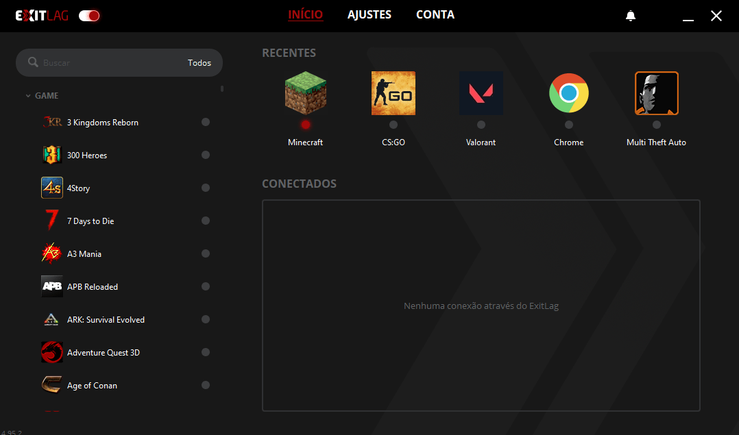Select the A3 Mania icon
The image size is (739, 435).
(x=51, y=253)
